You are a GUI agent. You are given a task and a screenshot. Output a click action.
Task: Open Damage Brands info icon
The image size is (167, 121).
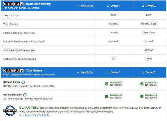click(x=23, y=82)
